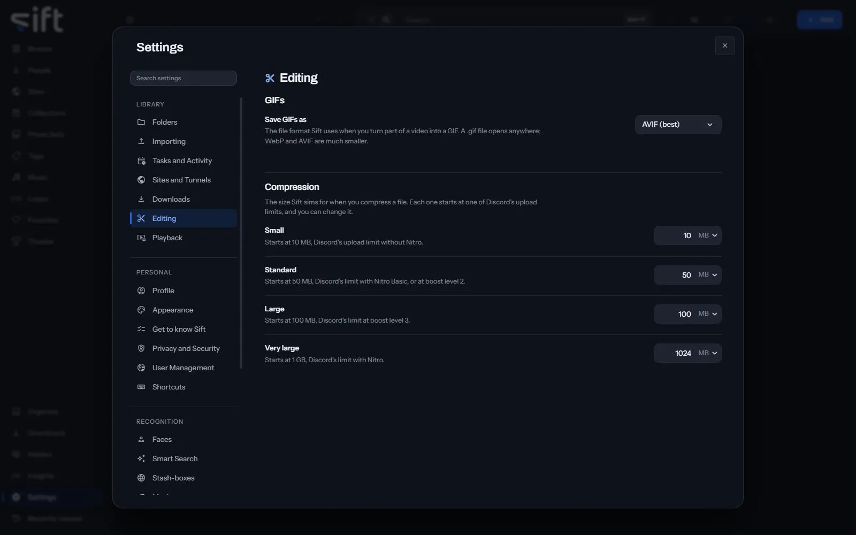Click the Very large size value 1024 field
The width and height of the screenshot is (856, 535).
click(x=675, y=353)
